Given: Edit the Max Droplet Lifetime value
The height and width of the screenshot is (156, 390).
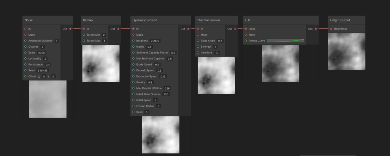Looking at the screenshot, I should coord(167,88).
